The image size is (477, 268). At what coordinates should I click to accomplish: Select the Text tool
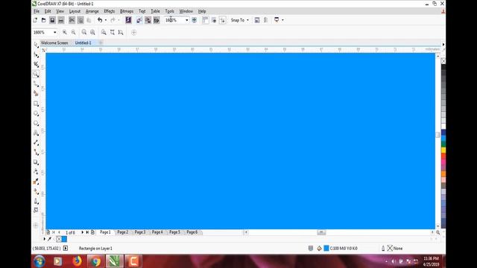click(36, 133)
